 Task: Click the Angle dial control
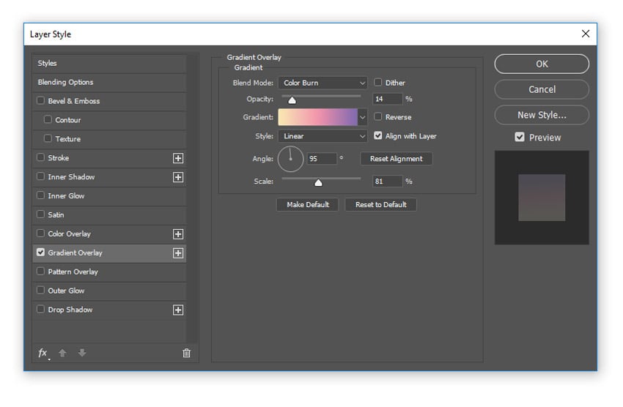click(290, 159)
